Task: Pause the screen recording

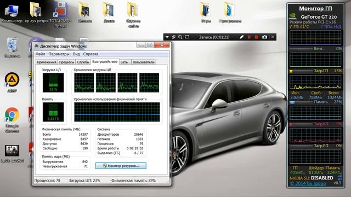Action: pos(249,37)
